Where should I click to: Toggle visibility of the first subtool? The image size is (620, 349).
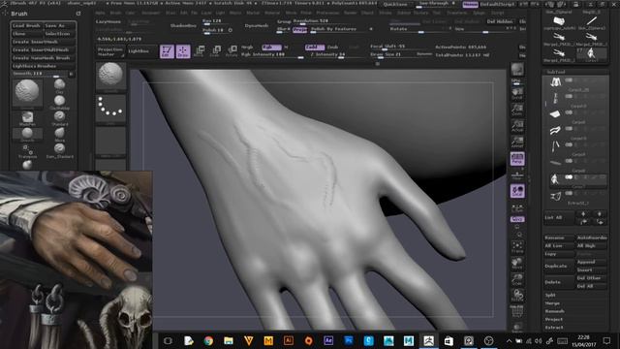tap(569, 80)
